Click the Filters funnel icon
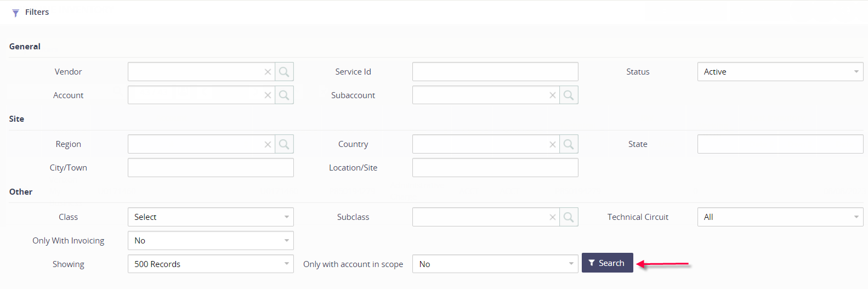Viewport: 868px width, 289px height. (x=15, y=13)
